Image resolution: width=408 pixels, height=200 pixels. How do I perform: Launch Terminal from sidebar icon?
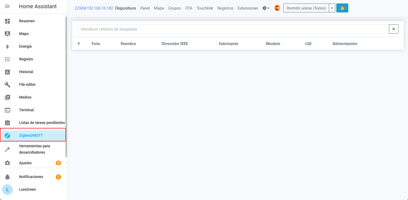[7, 110]
